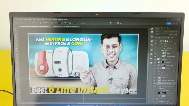The height and width of the screenshot is (106, 189).
Task: Open the Libraries cloud panel icon
Action: click(151, 59)
